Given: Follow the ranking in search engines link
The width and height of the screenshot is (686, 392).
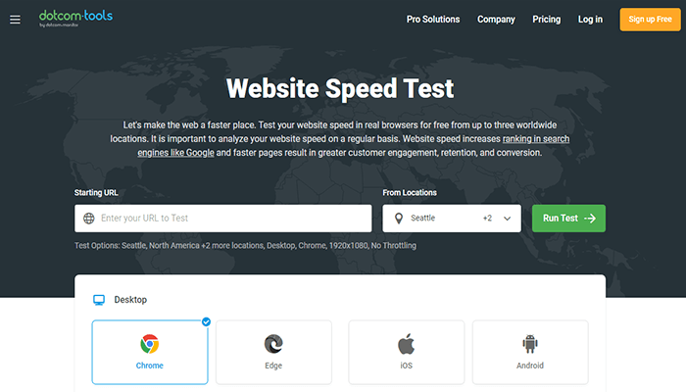Looking at the screenshot, I should point(534,139).
